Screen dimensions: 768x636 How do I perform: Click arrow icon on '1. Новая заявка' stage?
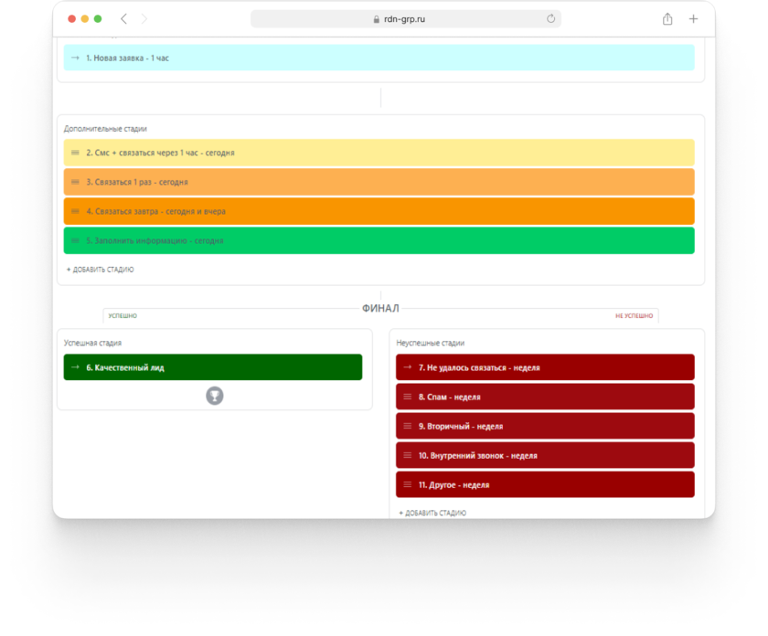tap(75, 58)
